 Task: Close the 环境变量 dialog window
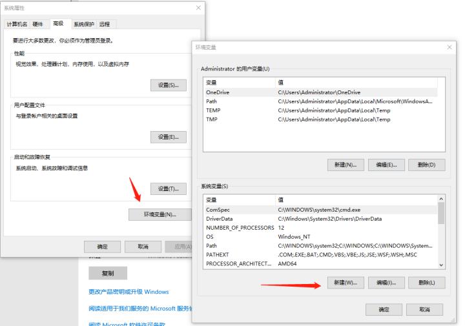449,47
